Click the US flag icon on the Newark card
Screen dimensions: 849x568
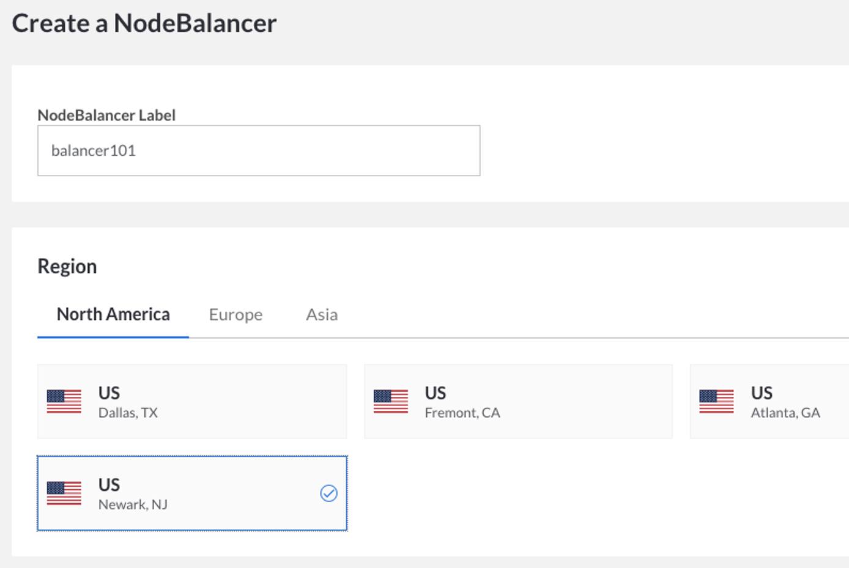tap(64, 493)
